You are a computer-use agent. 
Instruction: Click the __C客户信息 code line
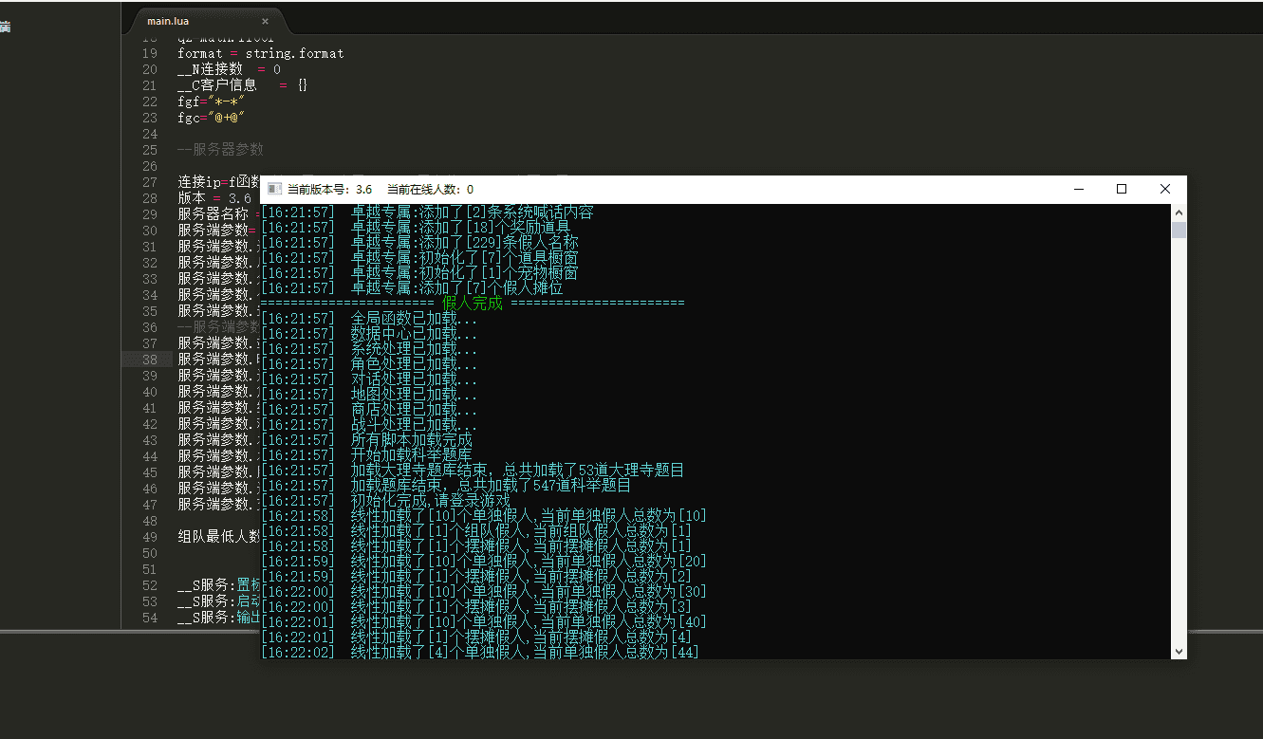pos(241,85)
